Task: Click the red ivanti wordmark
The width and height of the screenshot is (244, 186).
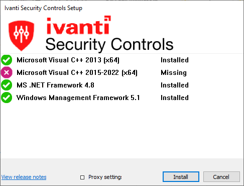Action: pos(78,25)
